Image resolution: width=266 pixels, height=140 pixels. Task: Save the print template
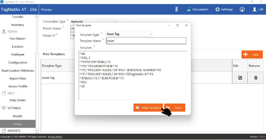click(x=175, y=108)
